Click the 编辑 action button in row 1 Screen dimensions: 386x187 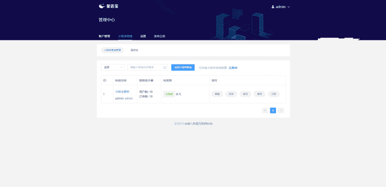tap(217, 94)
